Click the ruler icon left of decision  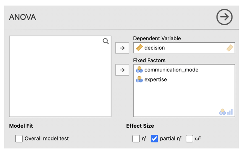tap(139, 48)
